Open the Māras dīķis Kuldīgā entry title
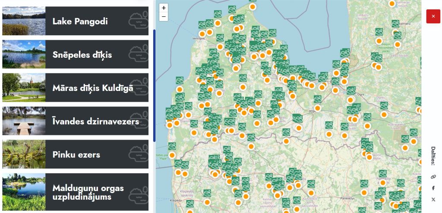 point(92,88)
